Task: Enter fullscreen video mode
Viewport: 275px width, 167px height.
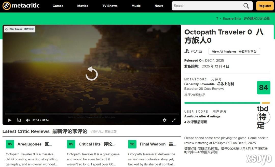Action: [x=174, y=120]
